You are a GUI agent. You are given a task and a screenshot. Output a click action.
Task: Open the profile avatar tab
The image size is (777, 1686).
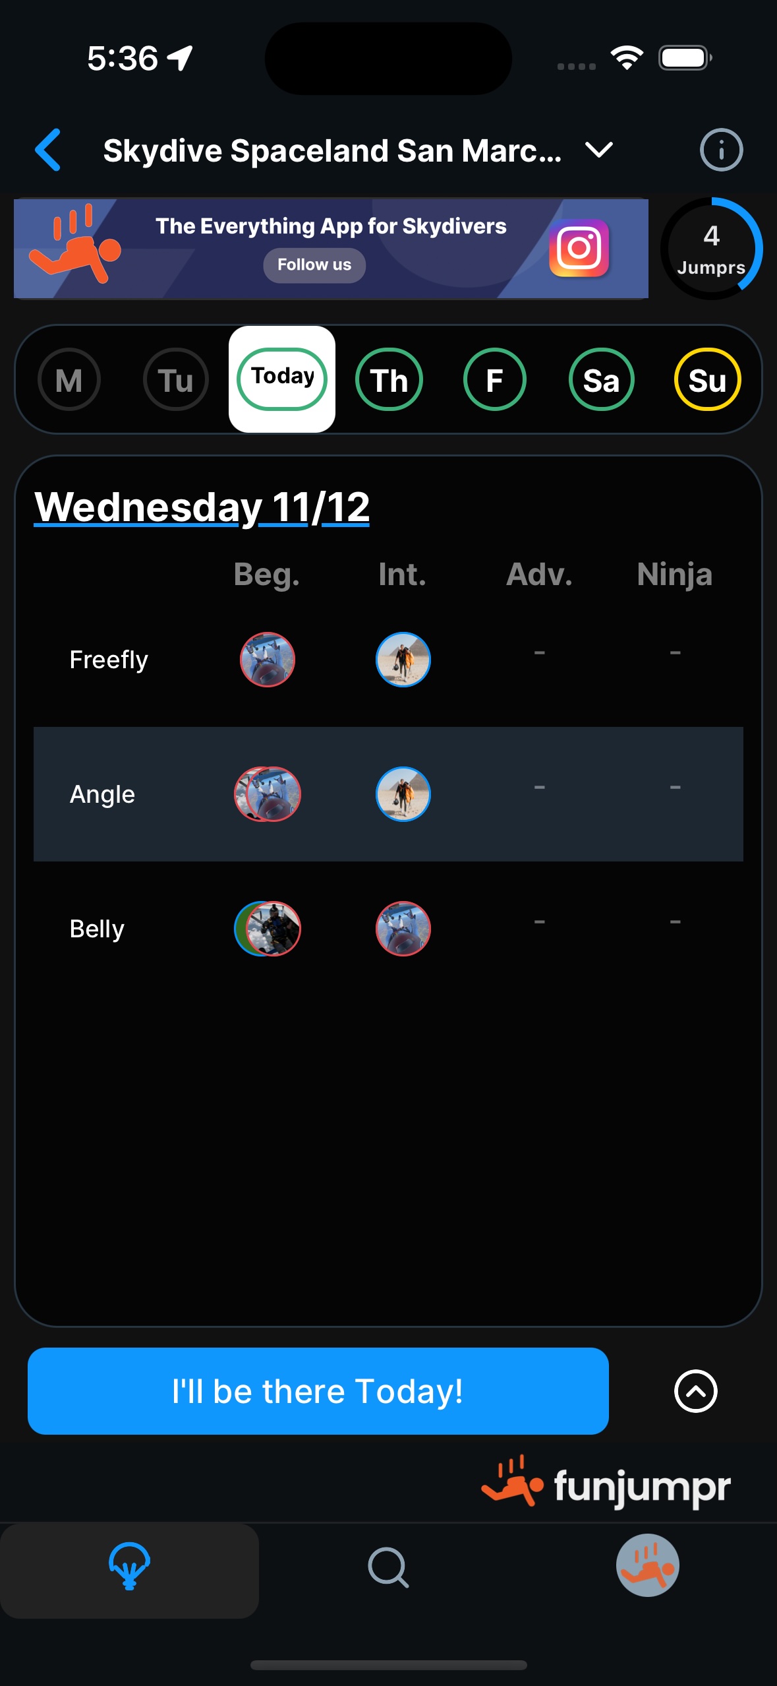point(647,1565)
